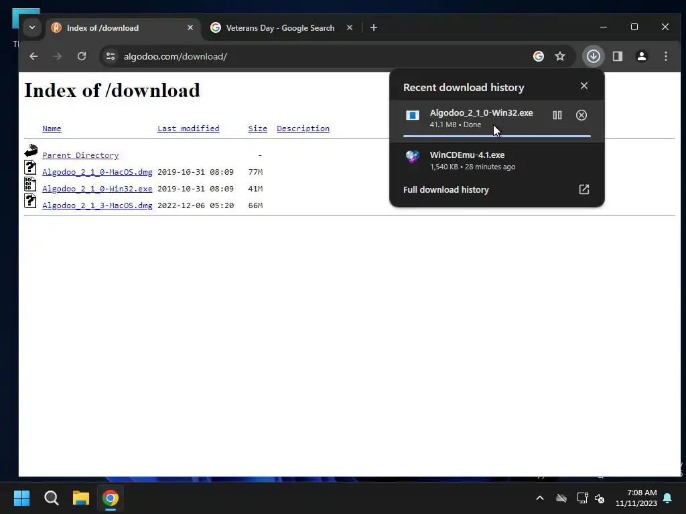Click the Chrome taskbar icon

(x=111, y=498)
